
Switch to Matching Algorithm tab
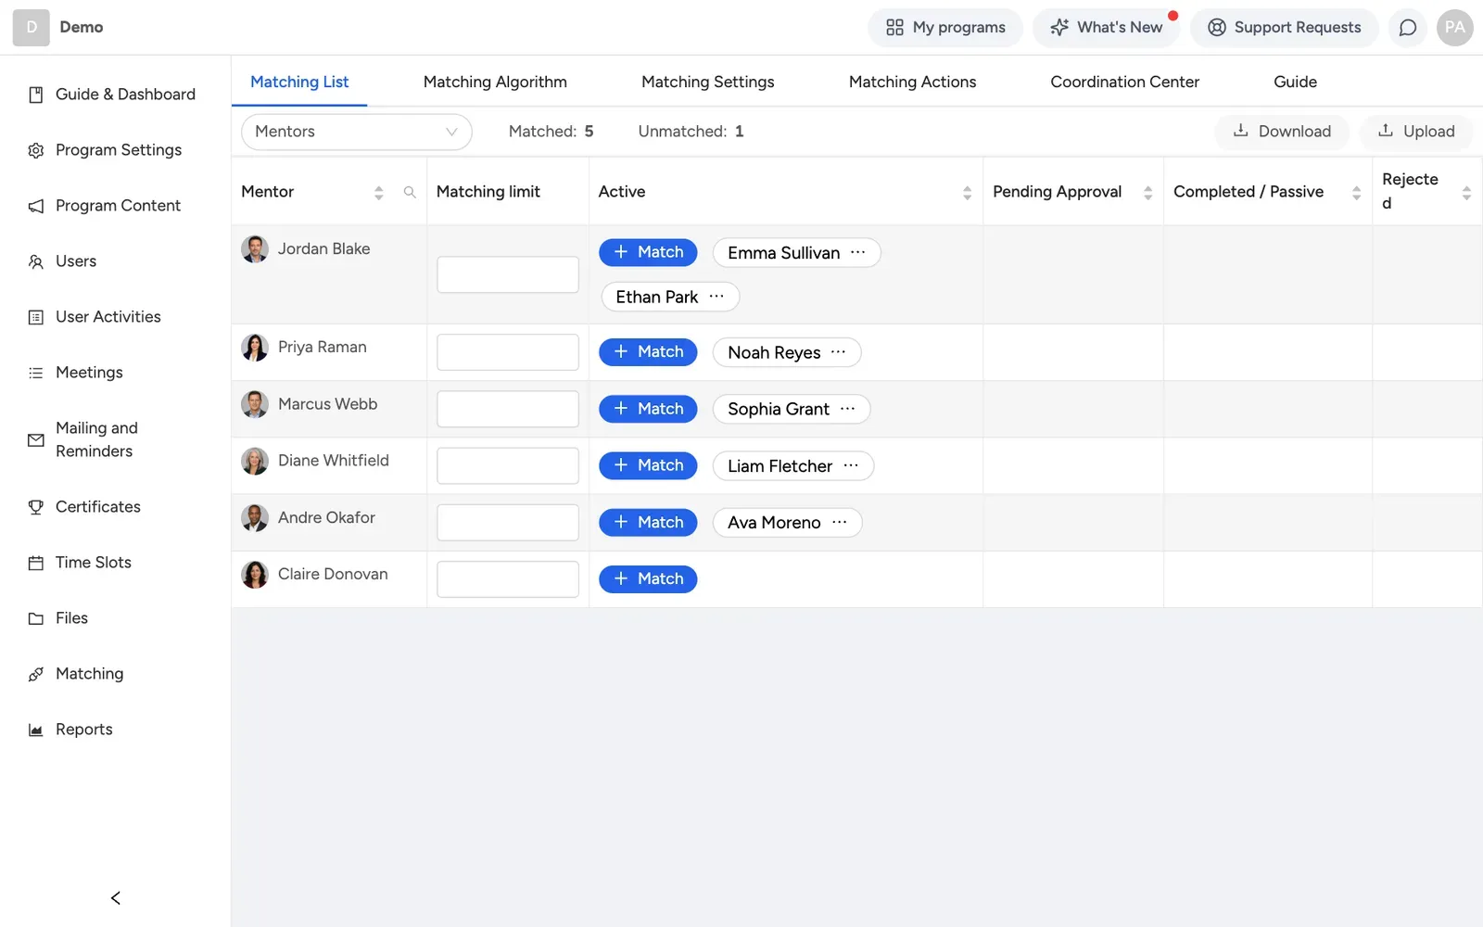(495, 82)
